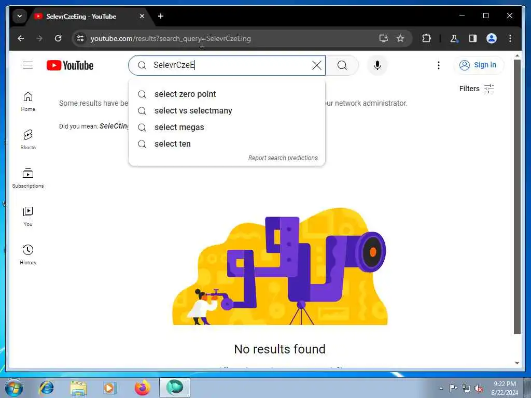
Task: Click 'Report search predictions' link
Action: pos(283,158)
